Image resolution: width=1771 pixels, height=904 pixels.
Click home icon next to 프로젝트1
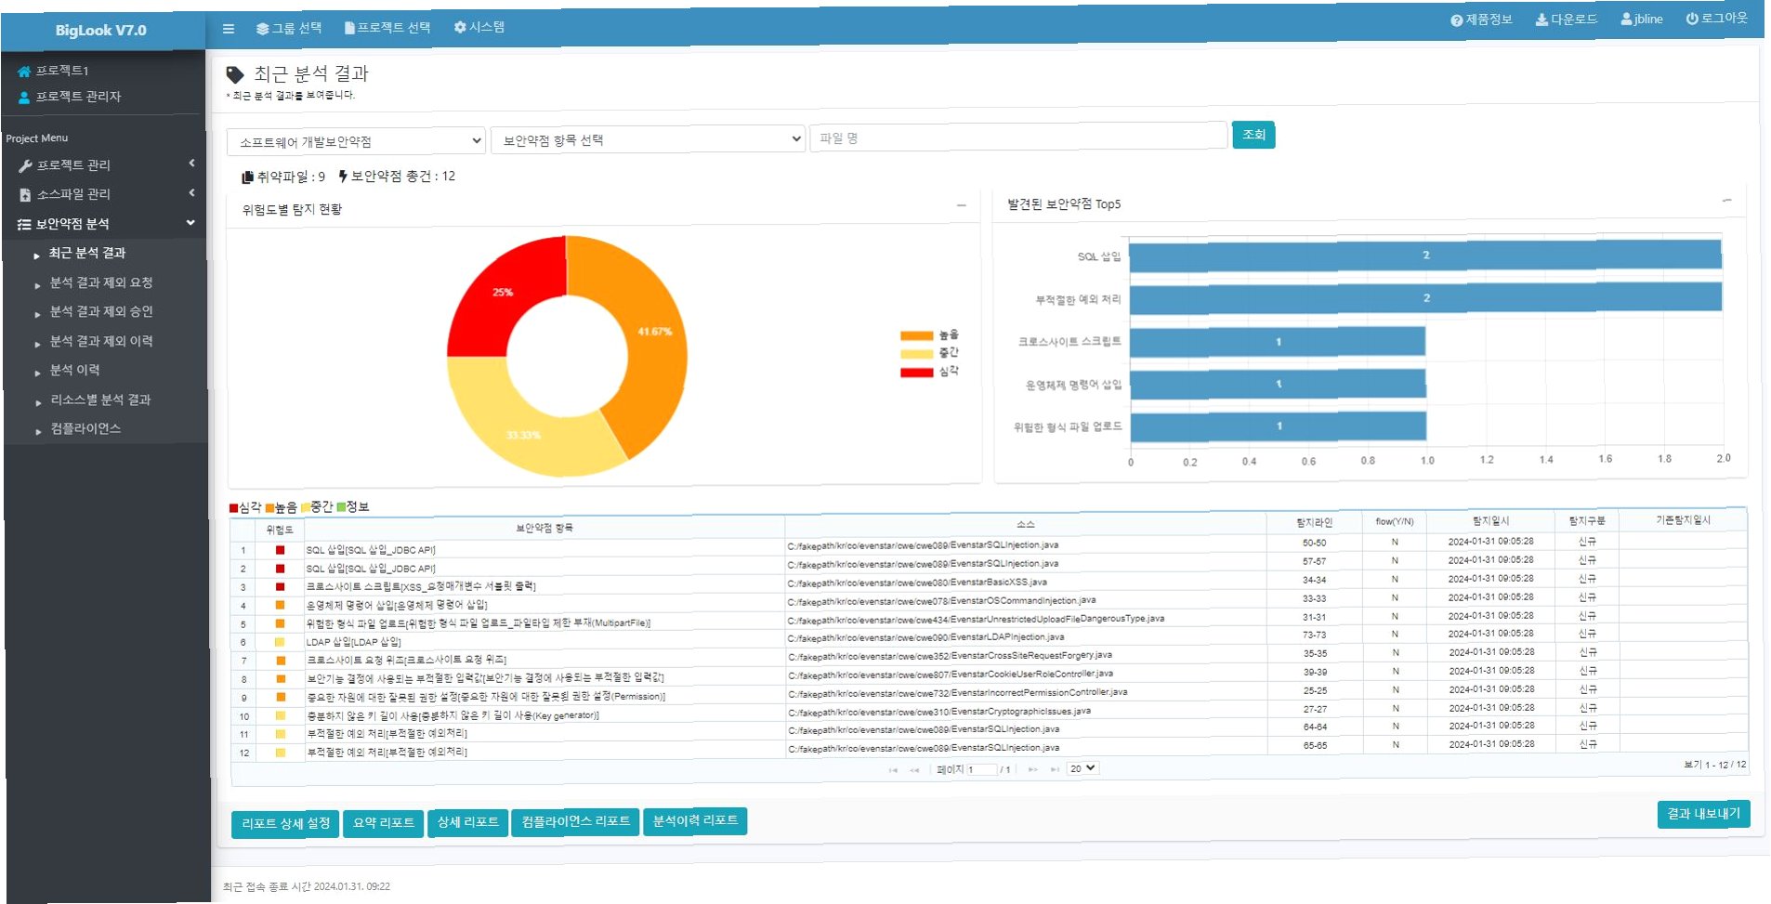tap(24, 71)
